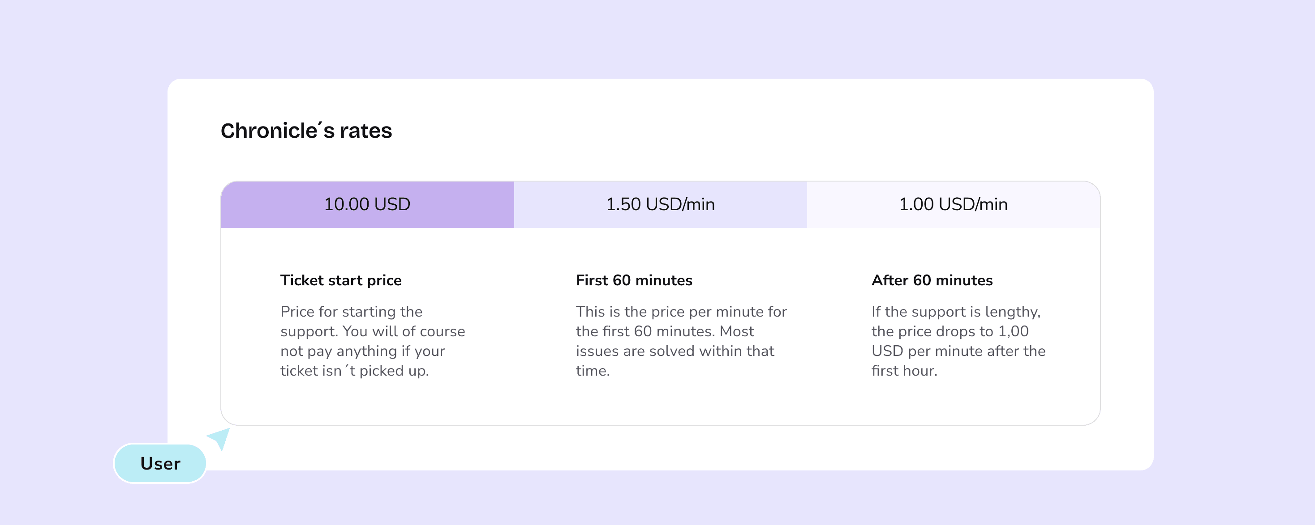This screenshot has width=1315, height=525.
Task: Click the words 'first hour.'
Action: point(904,371)
